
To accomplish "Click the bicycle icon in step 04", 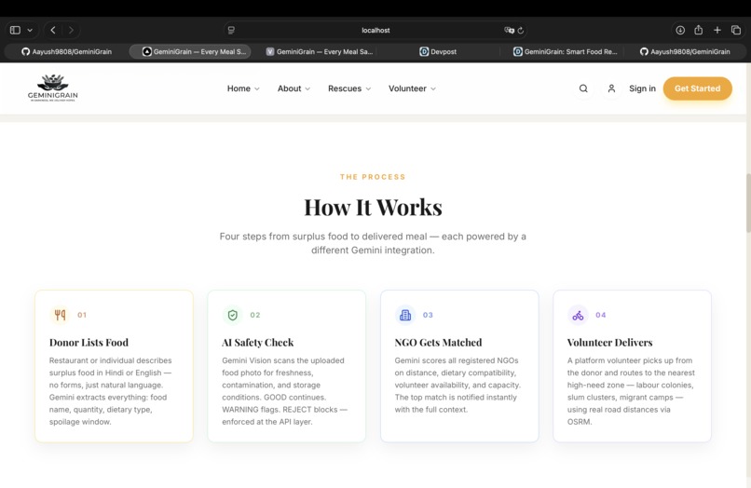I will click(x=578, y=315).
